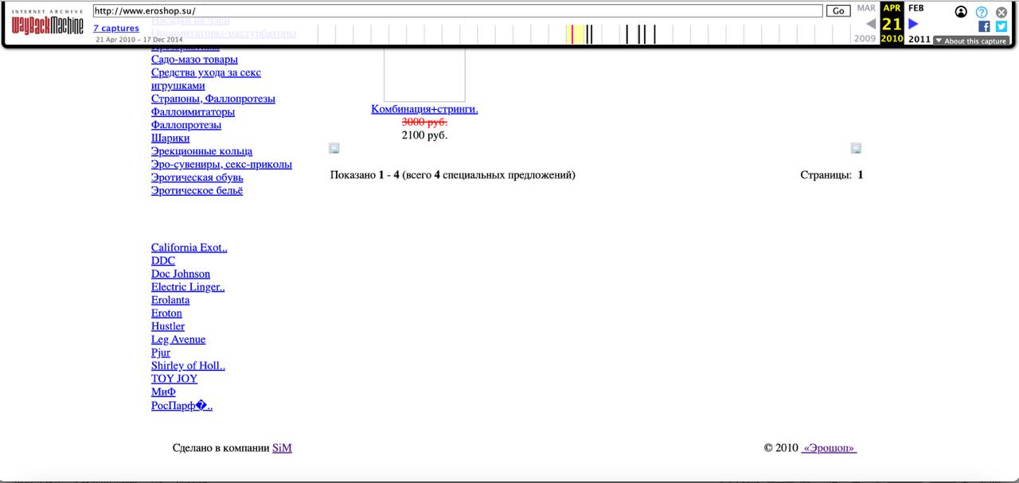Open Эро-сувениры, секс-приколы category

coord(221,165)
